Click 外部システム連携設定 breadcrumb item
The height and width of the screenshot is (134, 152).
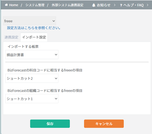tap(67, 5)
